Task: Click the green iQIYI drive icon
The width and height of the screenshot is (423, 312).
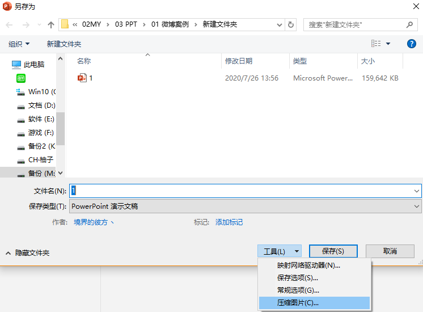Action: click(x=21, y=78)
